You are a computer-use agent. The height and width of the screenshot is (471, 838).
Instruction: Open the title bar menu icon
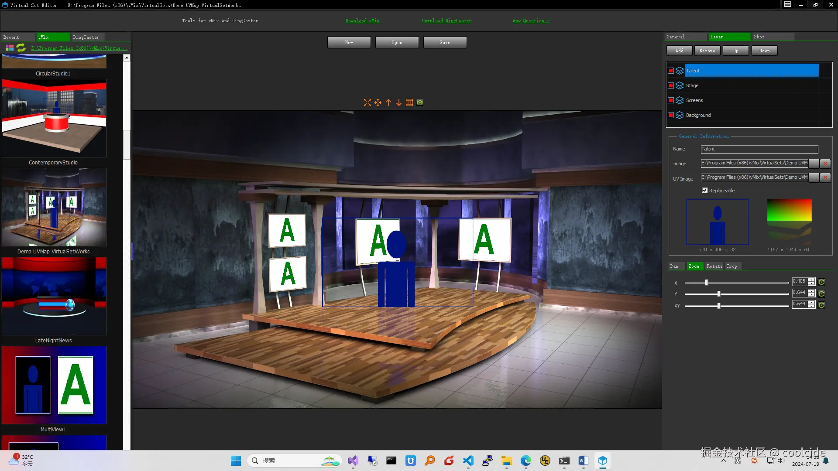pyautogui.click(x=787, y=5)
